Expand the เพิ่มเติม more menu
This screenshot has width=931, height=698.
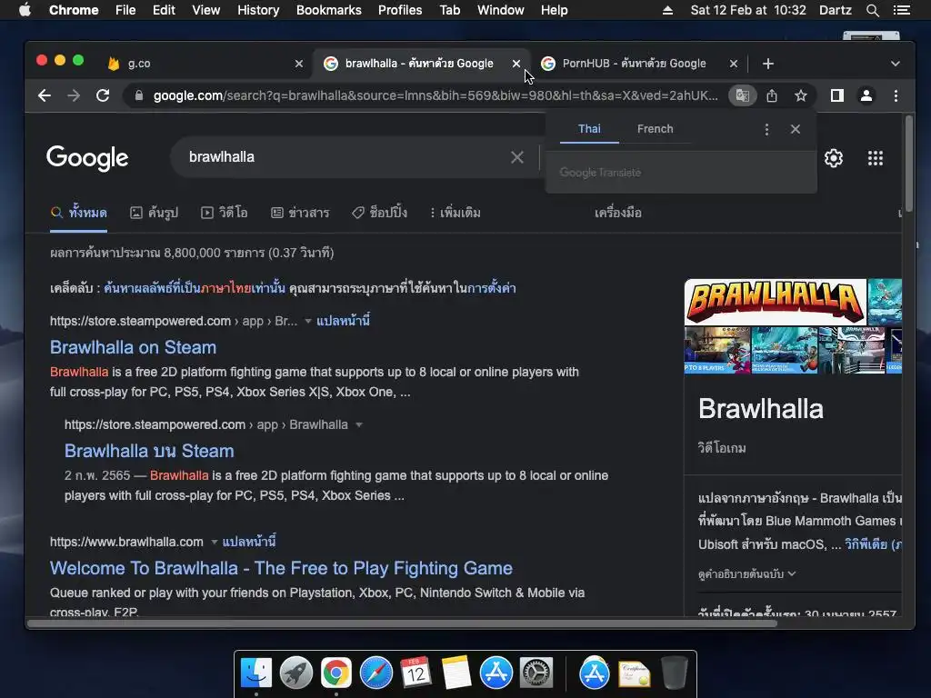455,213
